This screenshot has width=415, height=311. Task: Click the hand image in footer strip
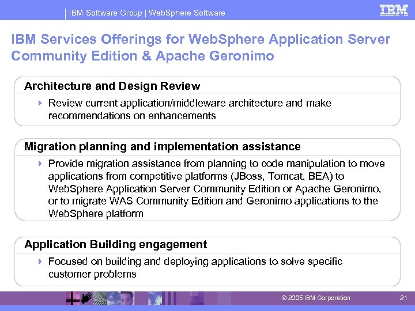point(86,298)
